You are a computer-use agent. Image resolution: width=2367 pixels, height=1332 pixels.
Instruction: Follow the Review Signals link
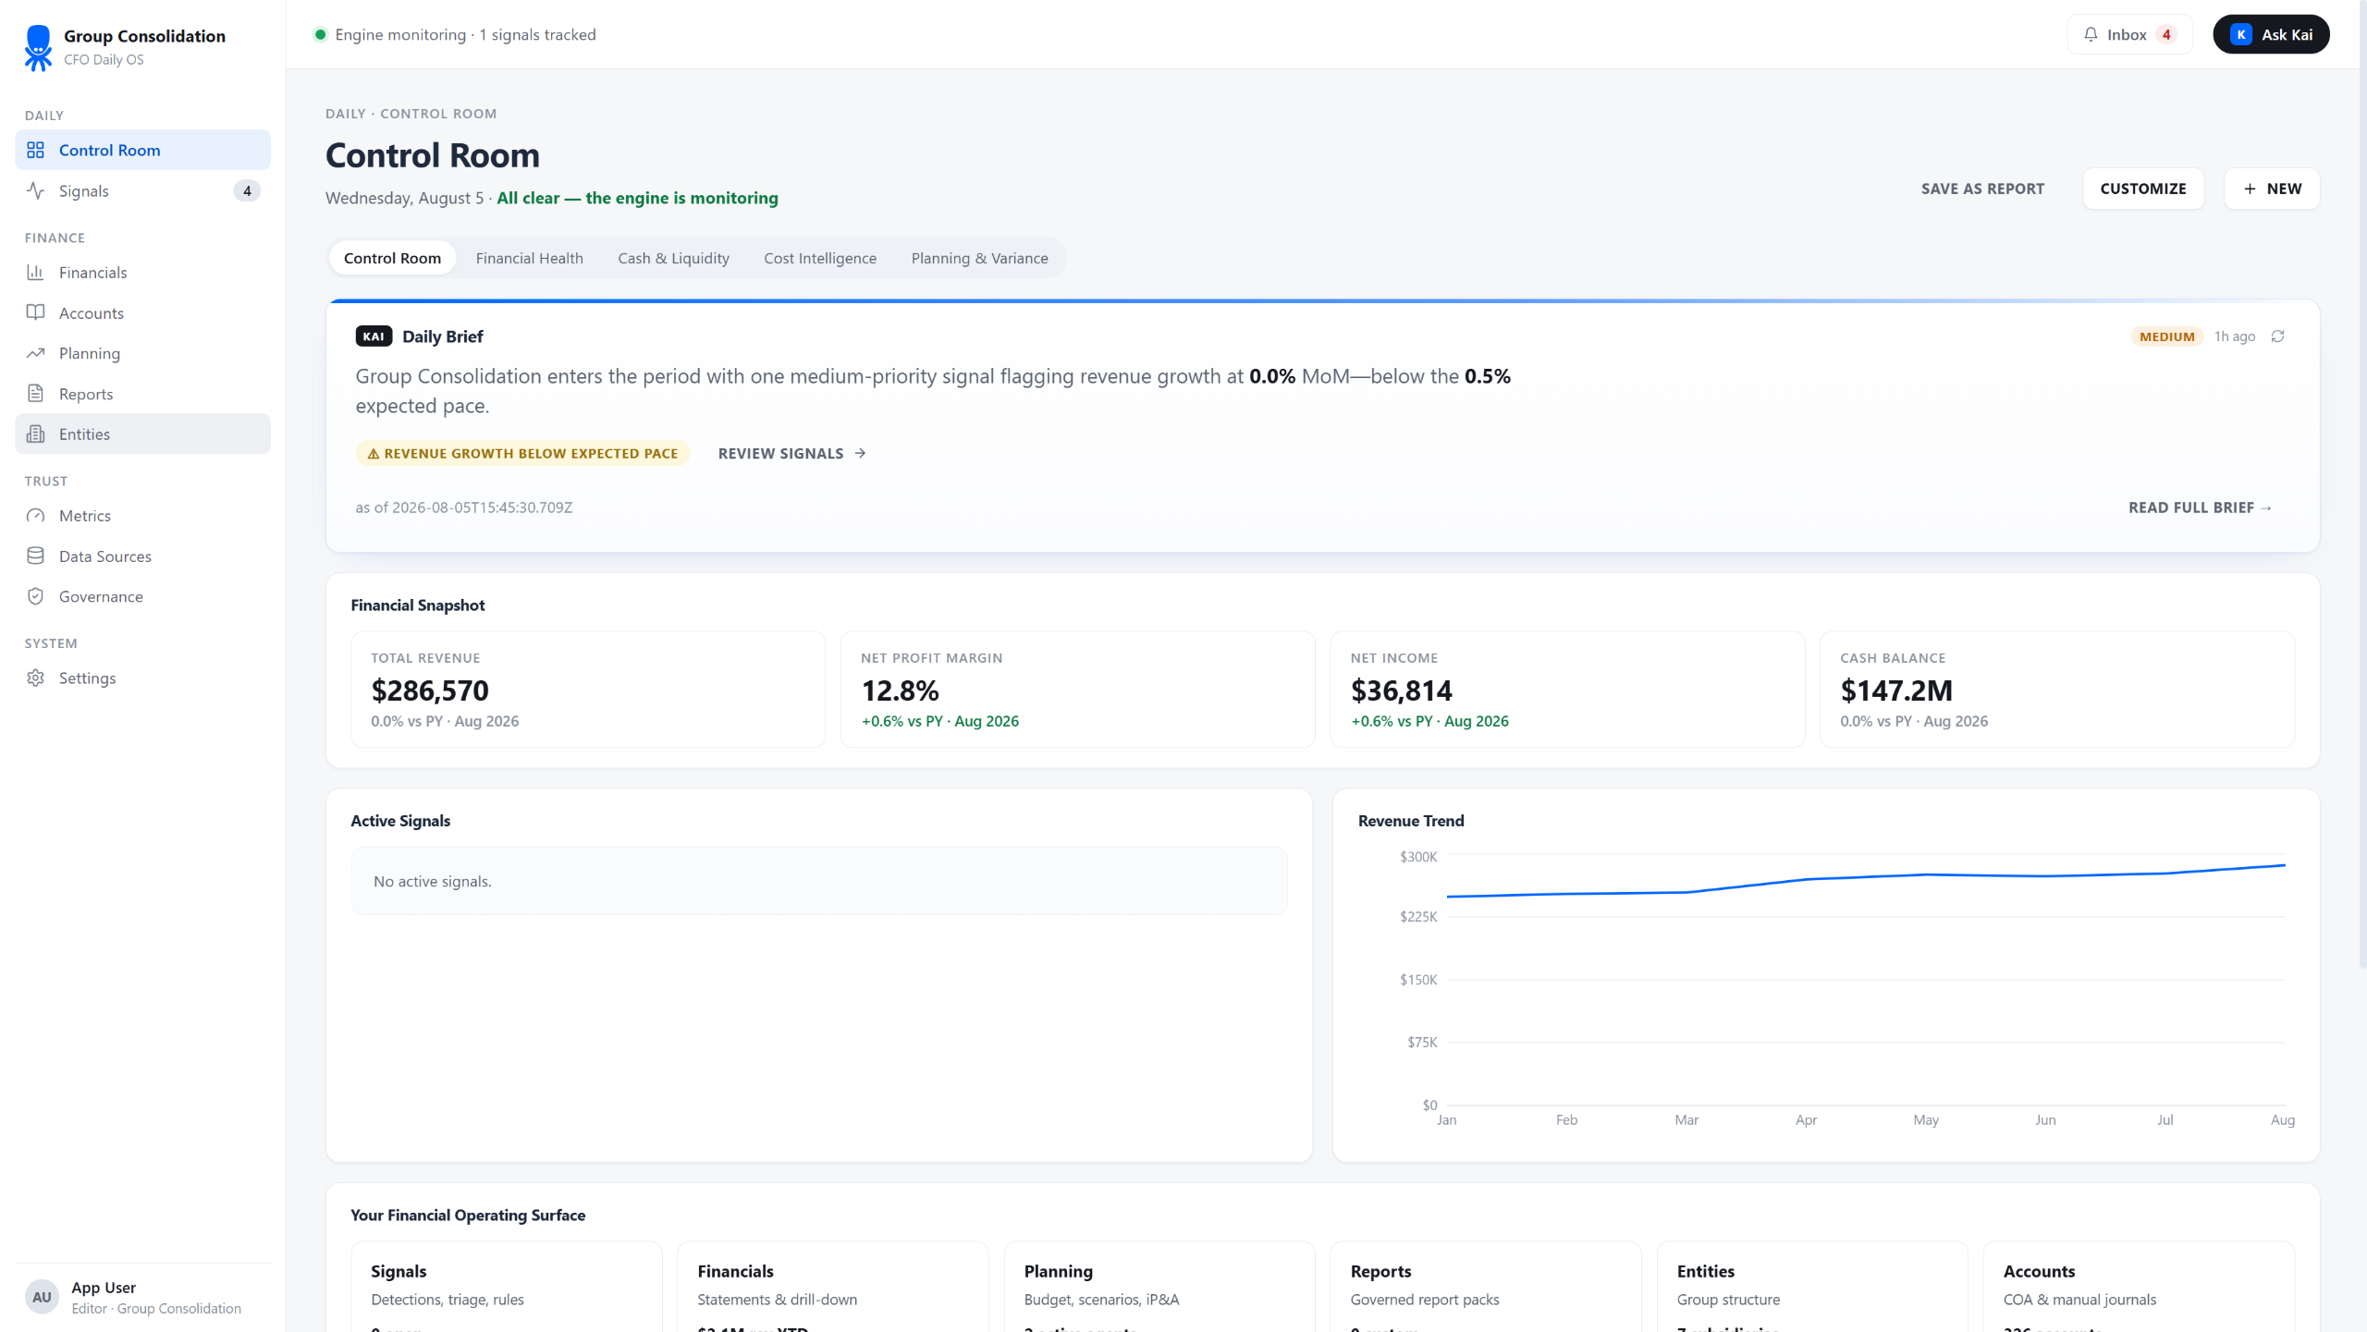[791, 453]
